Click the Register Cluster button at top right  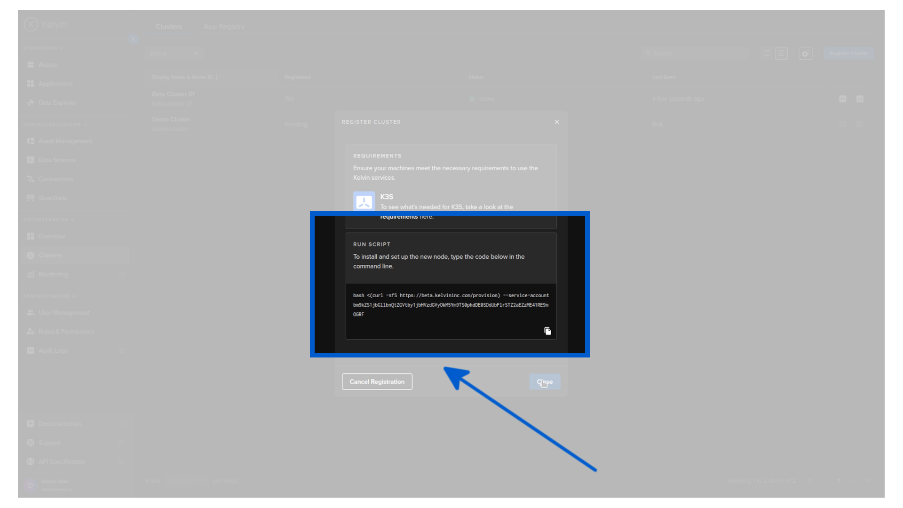pyautogui.click(x=848, y=54)
